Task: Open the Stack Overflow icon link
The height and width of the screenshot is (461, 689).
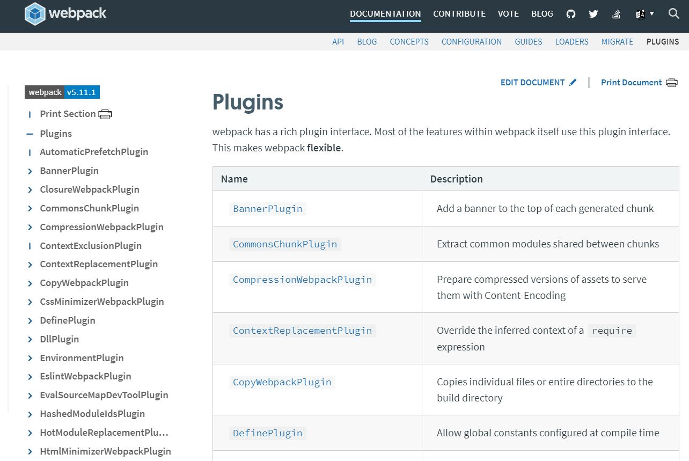Action: click(617, 14)
